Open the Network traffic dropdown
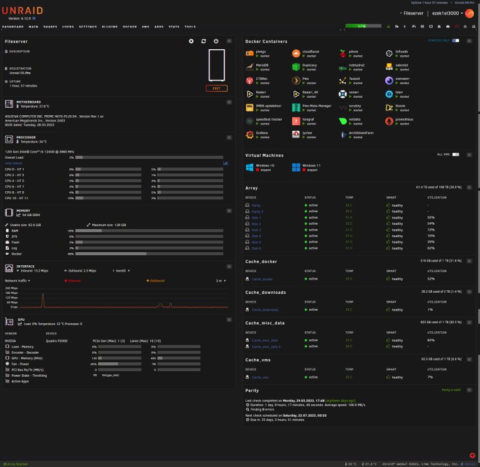Image resolution: width=480 pixels, height=467 pixels. (17, 280)
